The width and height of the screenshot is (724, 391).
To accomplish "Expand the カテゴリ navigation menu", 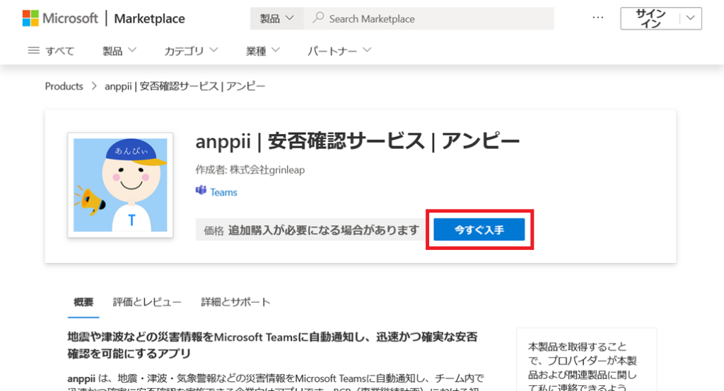I will 191,51.
